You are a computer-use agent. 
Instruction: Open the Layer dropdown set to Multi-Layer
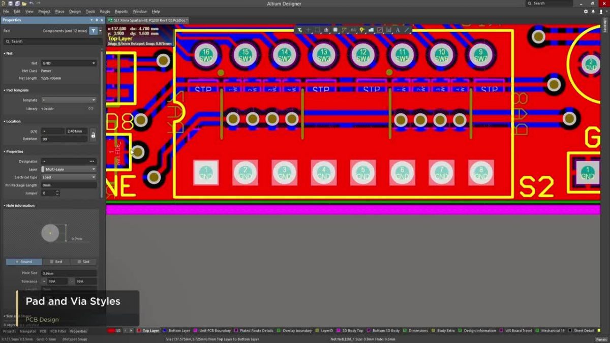coord(69,169)
